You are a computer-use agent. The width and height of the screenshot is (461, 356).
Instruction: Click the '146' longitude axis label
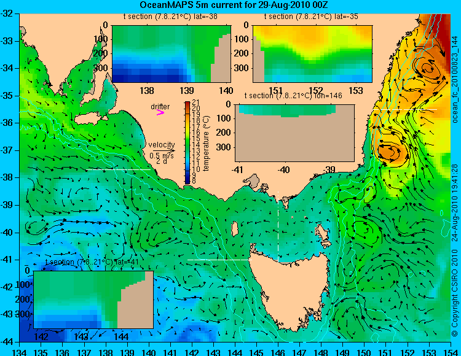pos(278,352)
